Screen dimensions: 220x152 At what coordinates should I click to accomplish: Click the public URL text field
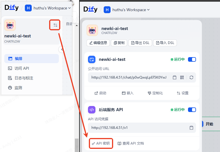pos(142,77)
